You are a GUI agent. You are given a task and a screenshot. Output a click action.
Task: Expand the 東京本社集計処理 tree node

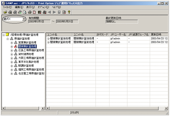point(12,62)
